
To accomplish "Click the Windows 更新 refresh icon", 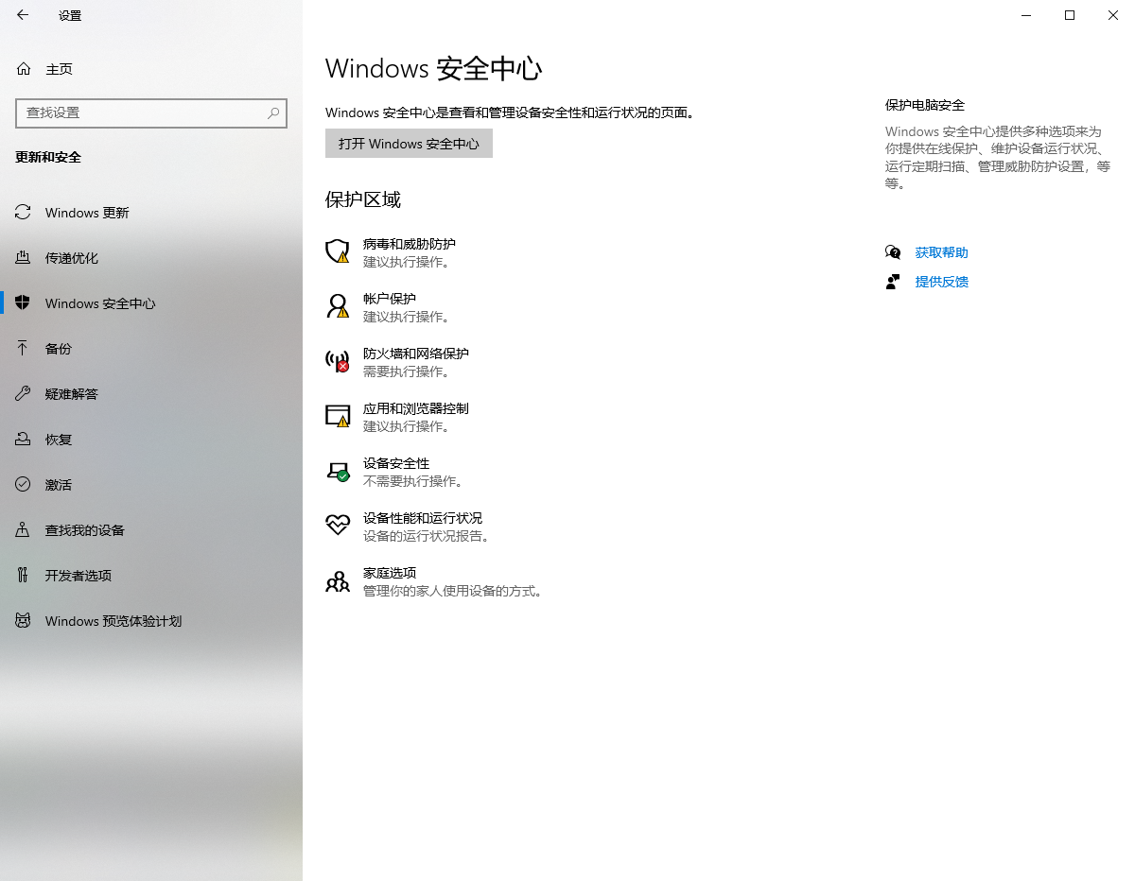I will click(x=23, y=213).
